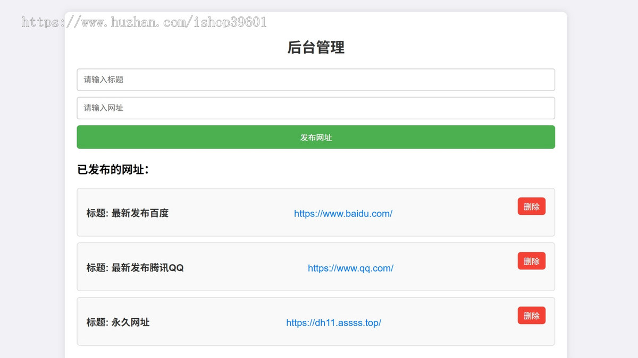The width and height of the screenshot is (638, 358).
Task: Select the 后台管理 page heading
Action: [316, 48]
